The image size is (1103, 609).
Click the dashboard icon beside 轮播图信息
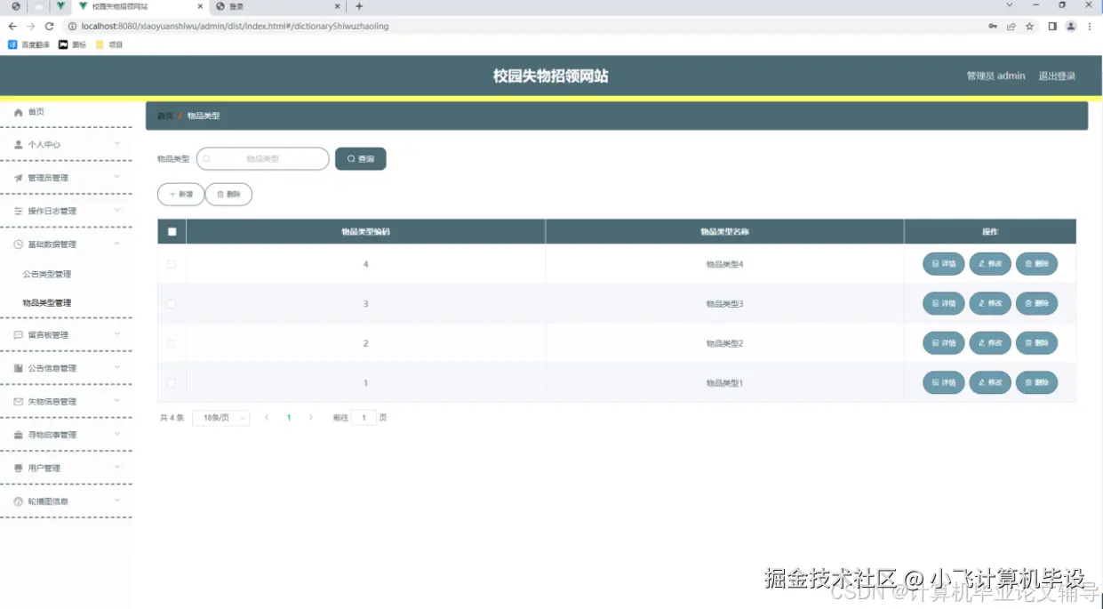tap(18, 501)
